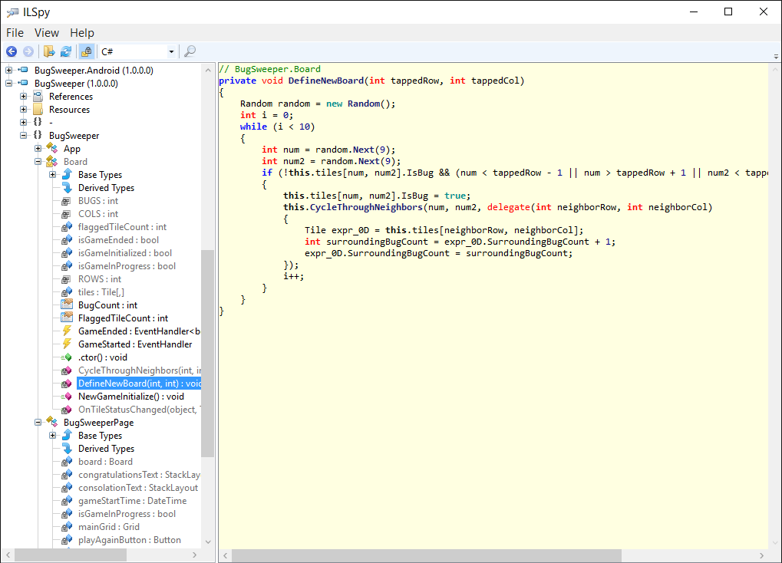Screen dimensions: 782x563
Task: Select isGameEnded : bool field
Action: [118, 240]
